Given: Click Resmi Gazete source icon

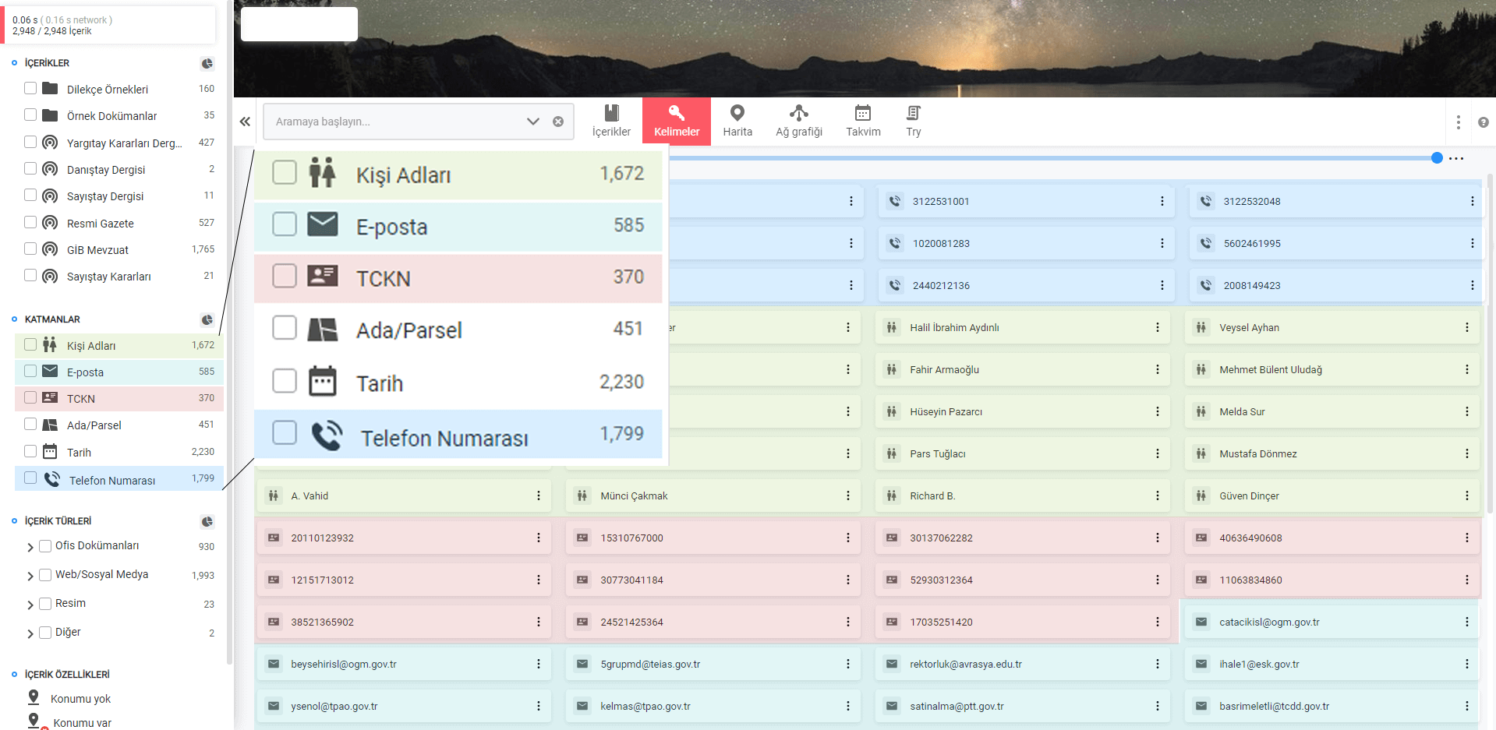Looking at the screenshot, I should point(50,223).
